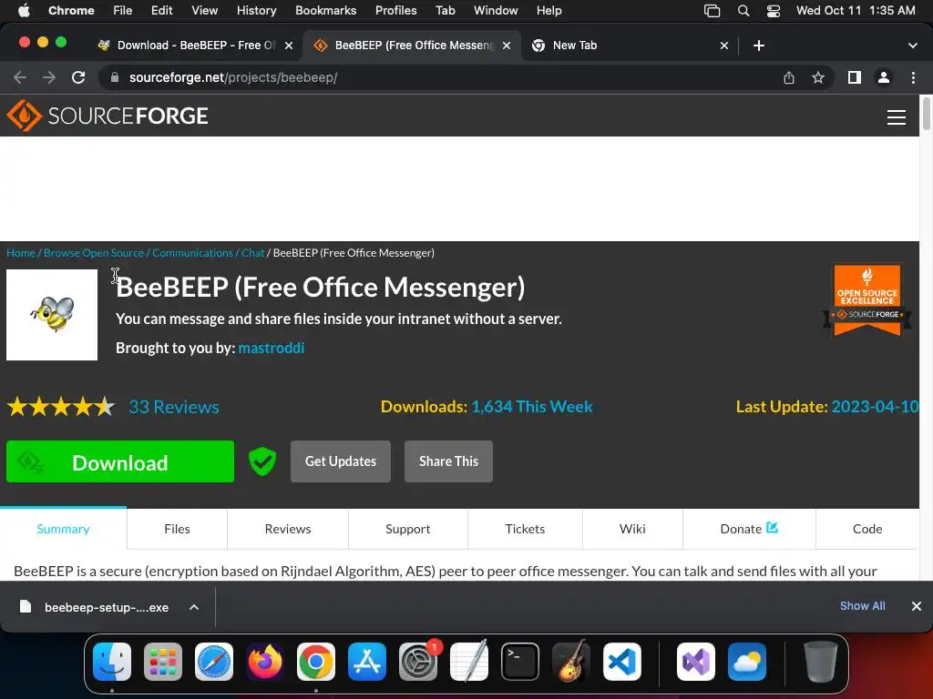Click the Chat breadcrumb link
933x699 pixels.
tap(252, 253)
